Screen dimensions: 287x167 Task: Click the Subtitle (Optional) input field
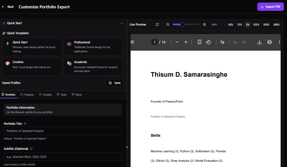pos(63,157)
